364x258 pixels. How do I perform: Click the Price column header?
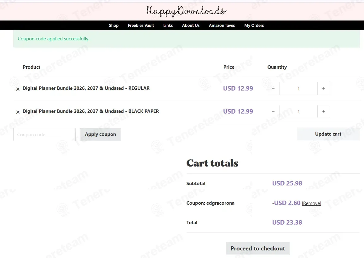pos(229,67)
